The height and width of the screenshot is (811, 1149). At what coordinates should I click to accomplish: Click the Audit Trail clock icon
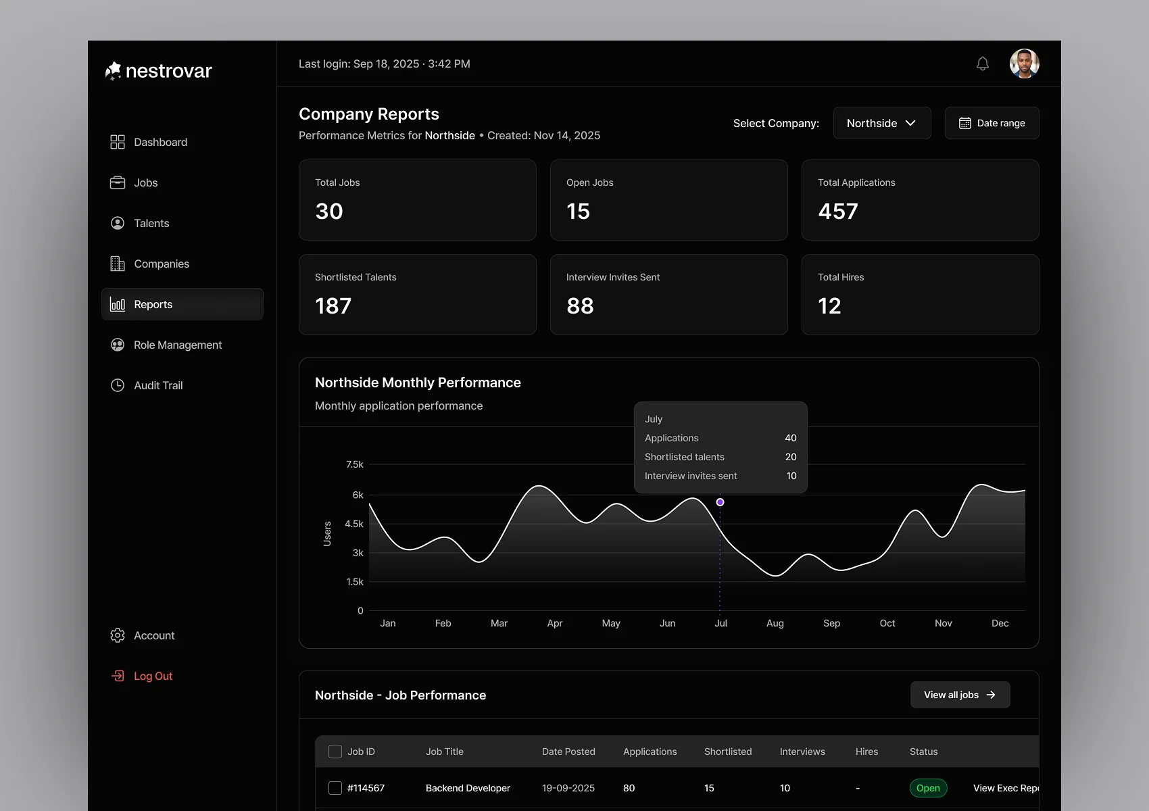tap(118, 385)
